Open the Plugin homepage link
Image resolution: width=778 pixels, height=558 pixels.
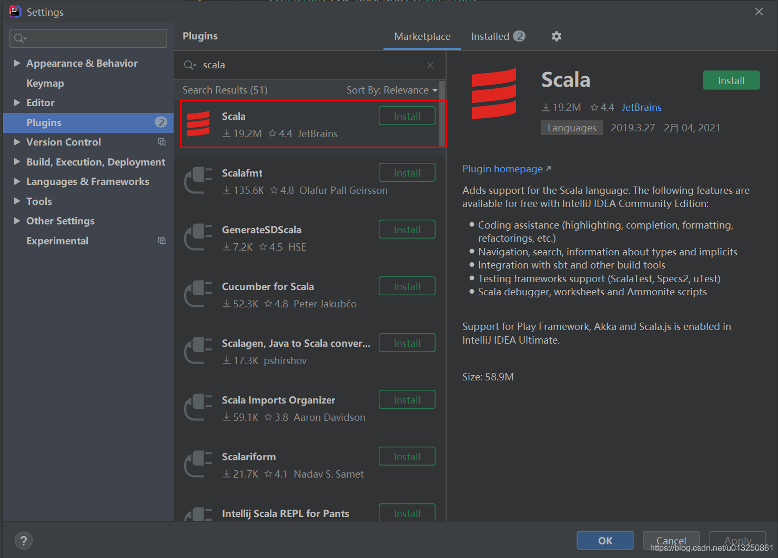[x=502, y=169]
